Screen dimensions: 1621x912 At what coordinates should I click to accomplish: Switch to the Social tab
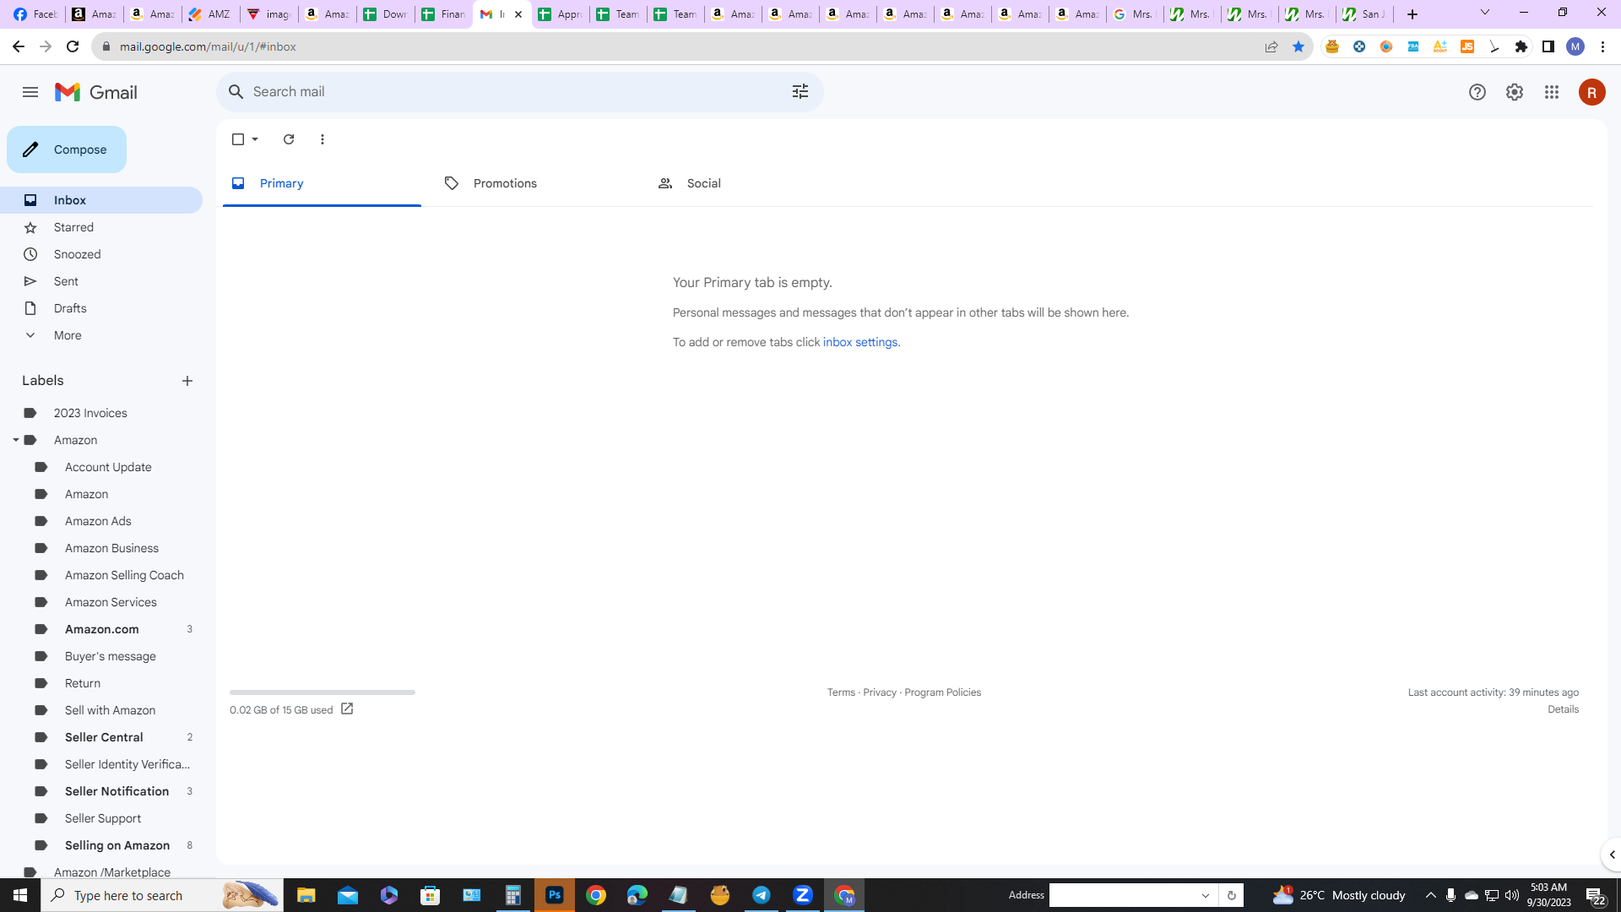pos(749,183)
